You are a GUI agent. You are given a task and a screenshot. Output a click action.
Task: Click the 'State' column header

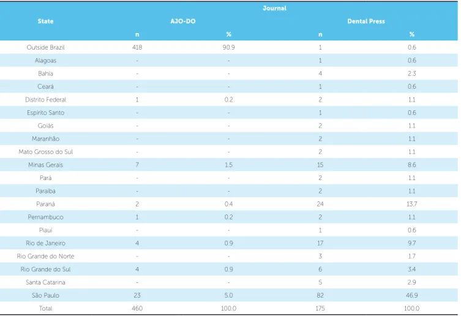tap(45, 21)
